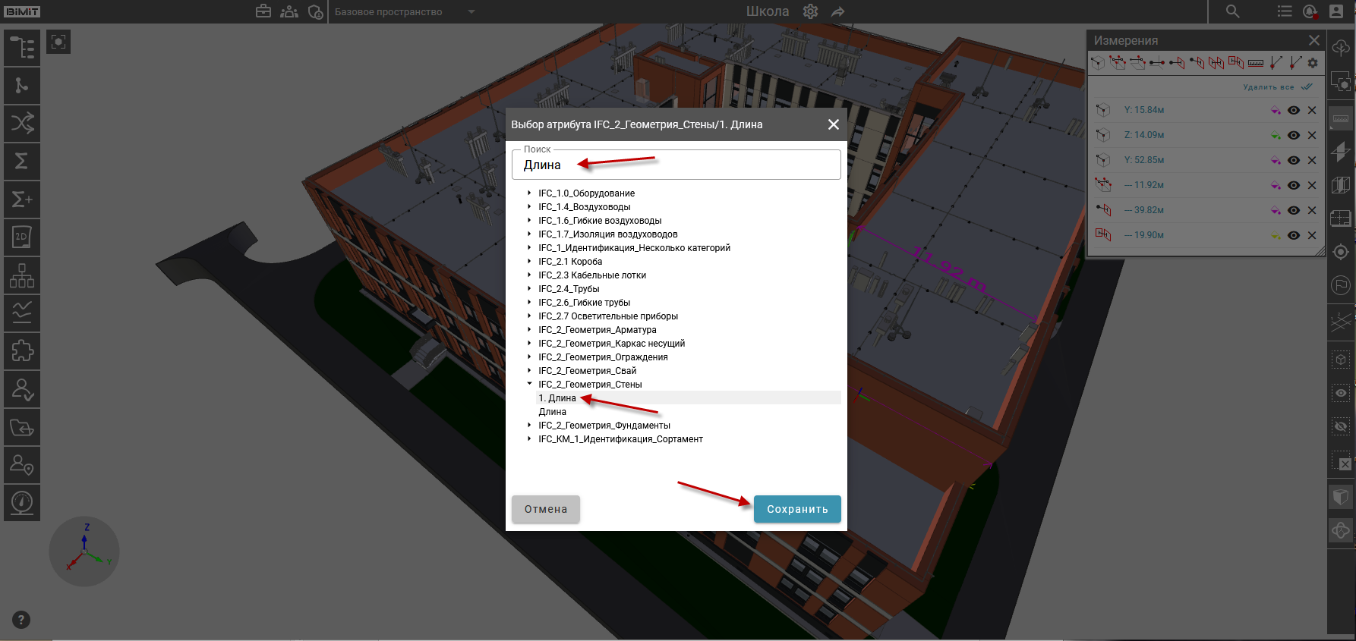The width and height of the screenshot is (1356, 641).
Task: Select IFC_2.4_Трубы in the attribute list
Action: click(569, 289)
